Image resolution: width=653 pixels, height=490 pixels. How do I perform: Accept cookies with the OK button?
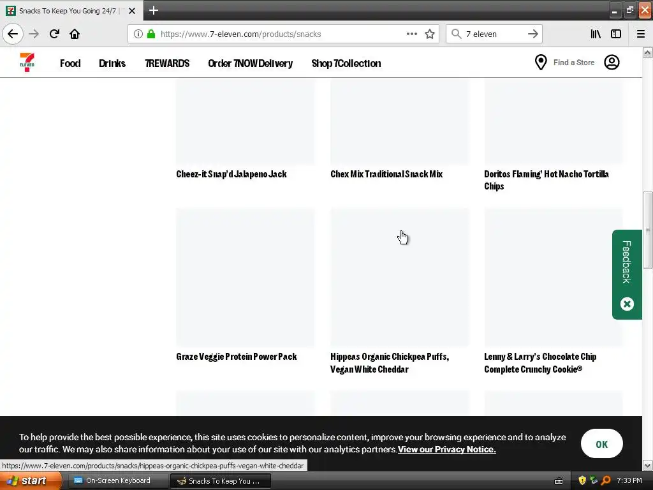[602, 444]
